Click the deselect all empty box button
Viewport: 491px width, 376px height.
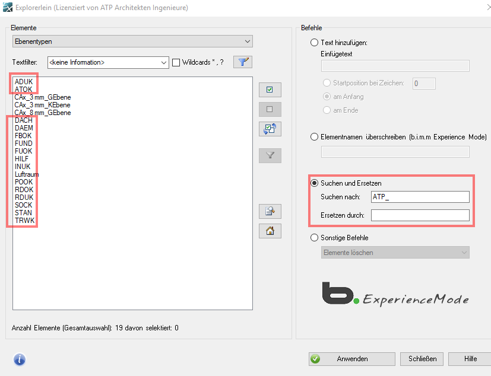click(x=270, y=109)
